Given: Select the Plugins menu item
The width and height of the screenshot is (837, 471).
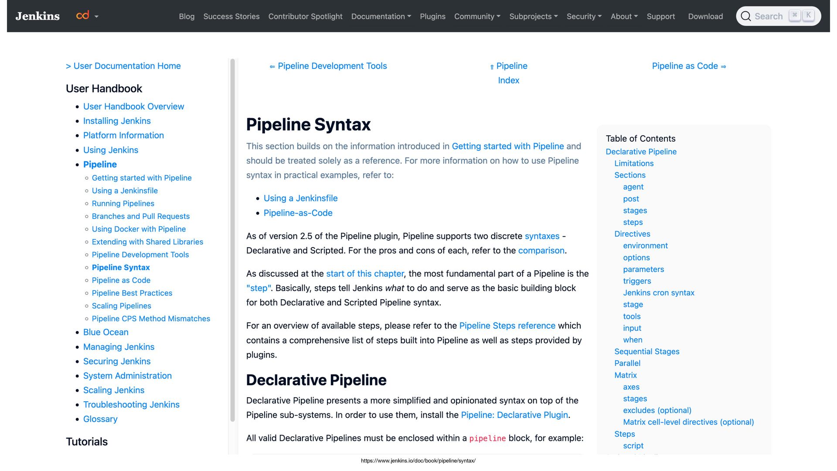Looking at the screenshot, I should click(x=432, y=16).
